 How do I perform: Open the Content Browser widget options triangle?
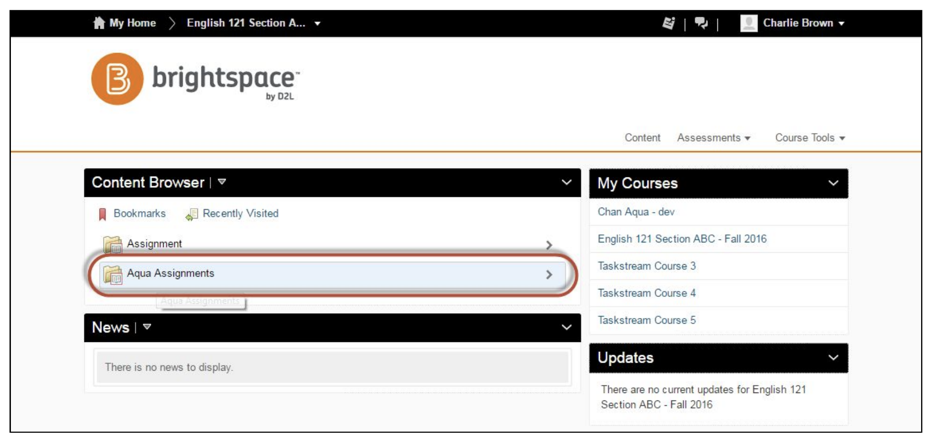click(x=222, y=182)
